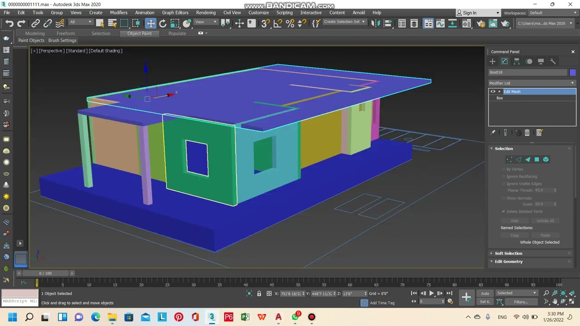Open the Rendering menu
This screenshot has height=326, width=580.
pyautogui.click(x=206, y=13)
